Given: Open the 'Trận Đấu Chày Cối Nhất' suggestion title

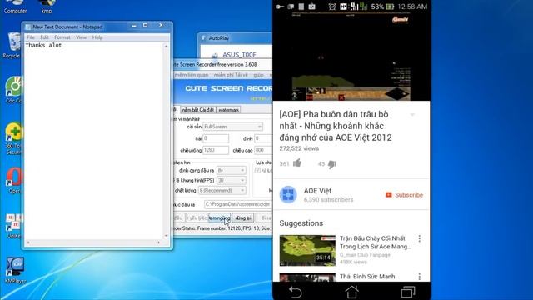Looking at the screenshot, I should tap(375, 242).
